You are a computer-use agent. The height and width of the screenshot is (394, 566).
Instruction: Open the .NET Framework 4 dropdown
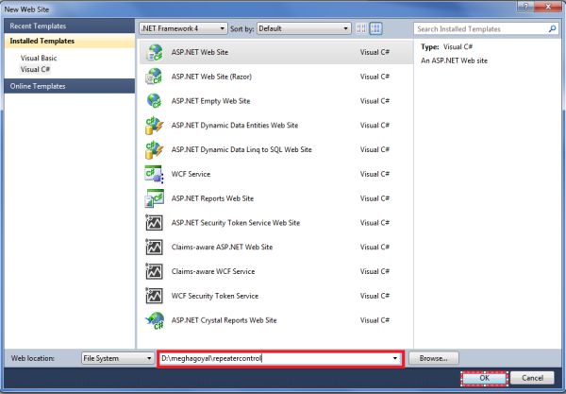[183, 28]
